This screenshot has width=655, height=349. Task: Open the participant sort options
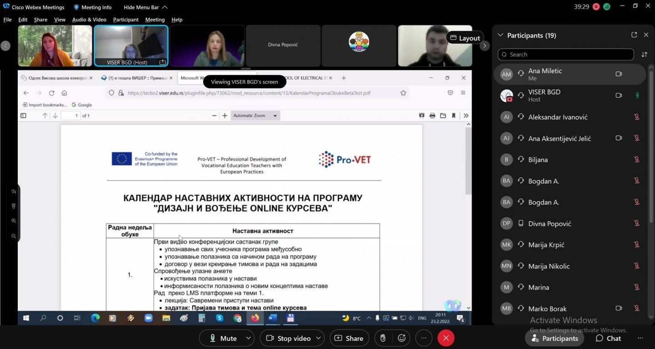click(644, 55)
